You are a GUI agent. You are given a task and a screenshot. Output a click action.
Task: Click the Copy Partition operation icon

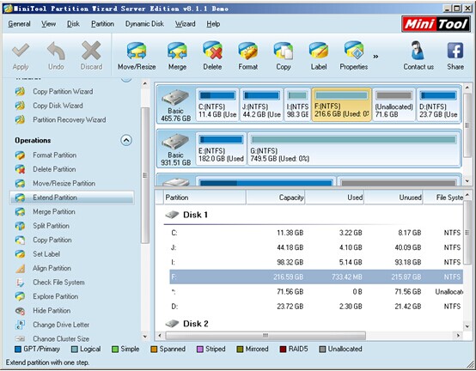pyautogui.click(x=20, y=240)
